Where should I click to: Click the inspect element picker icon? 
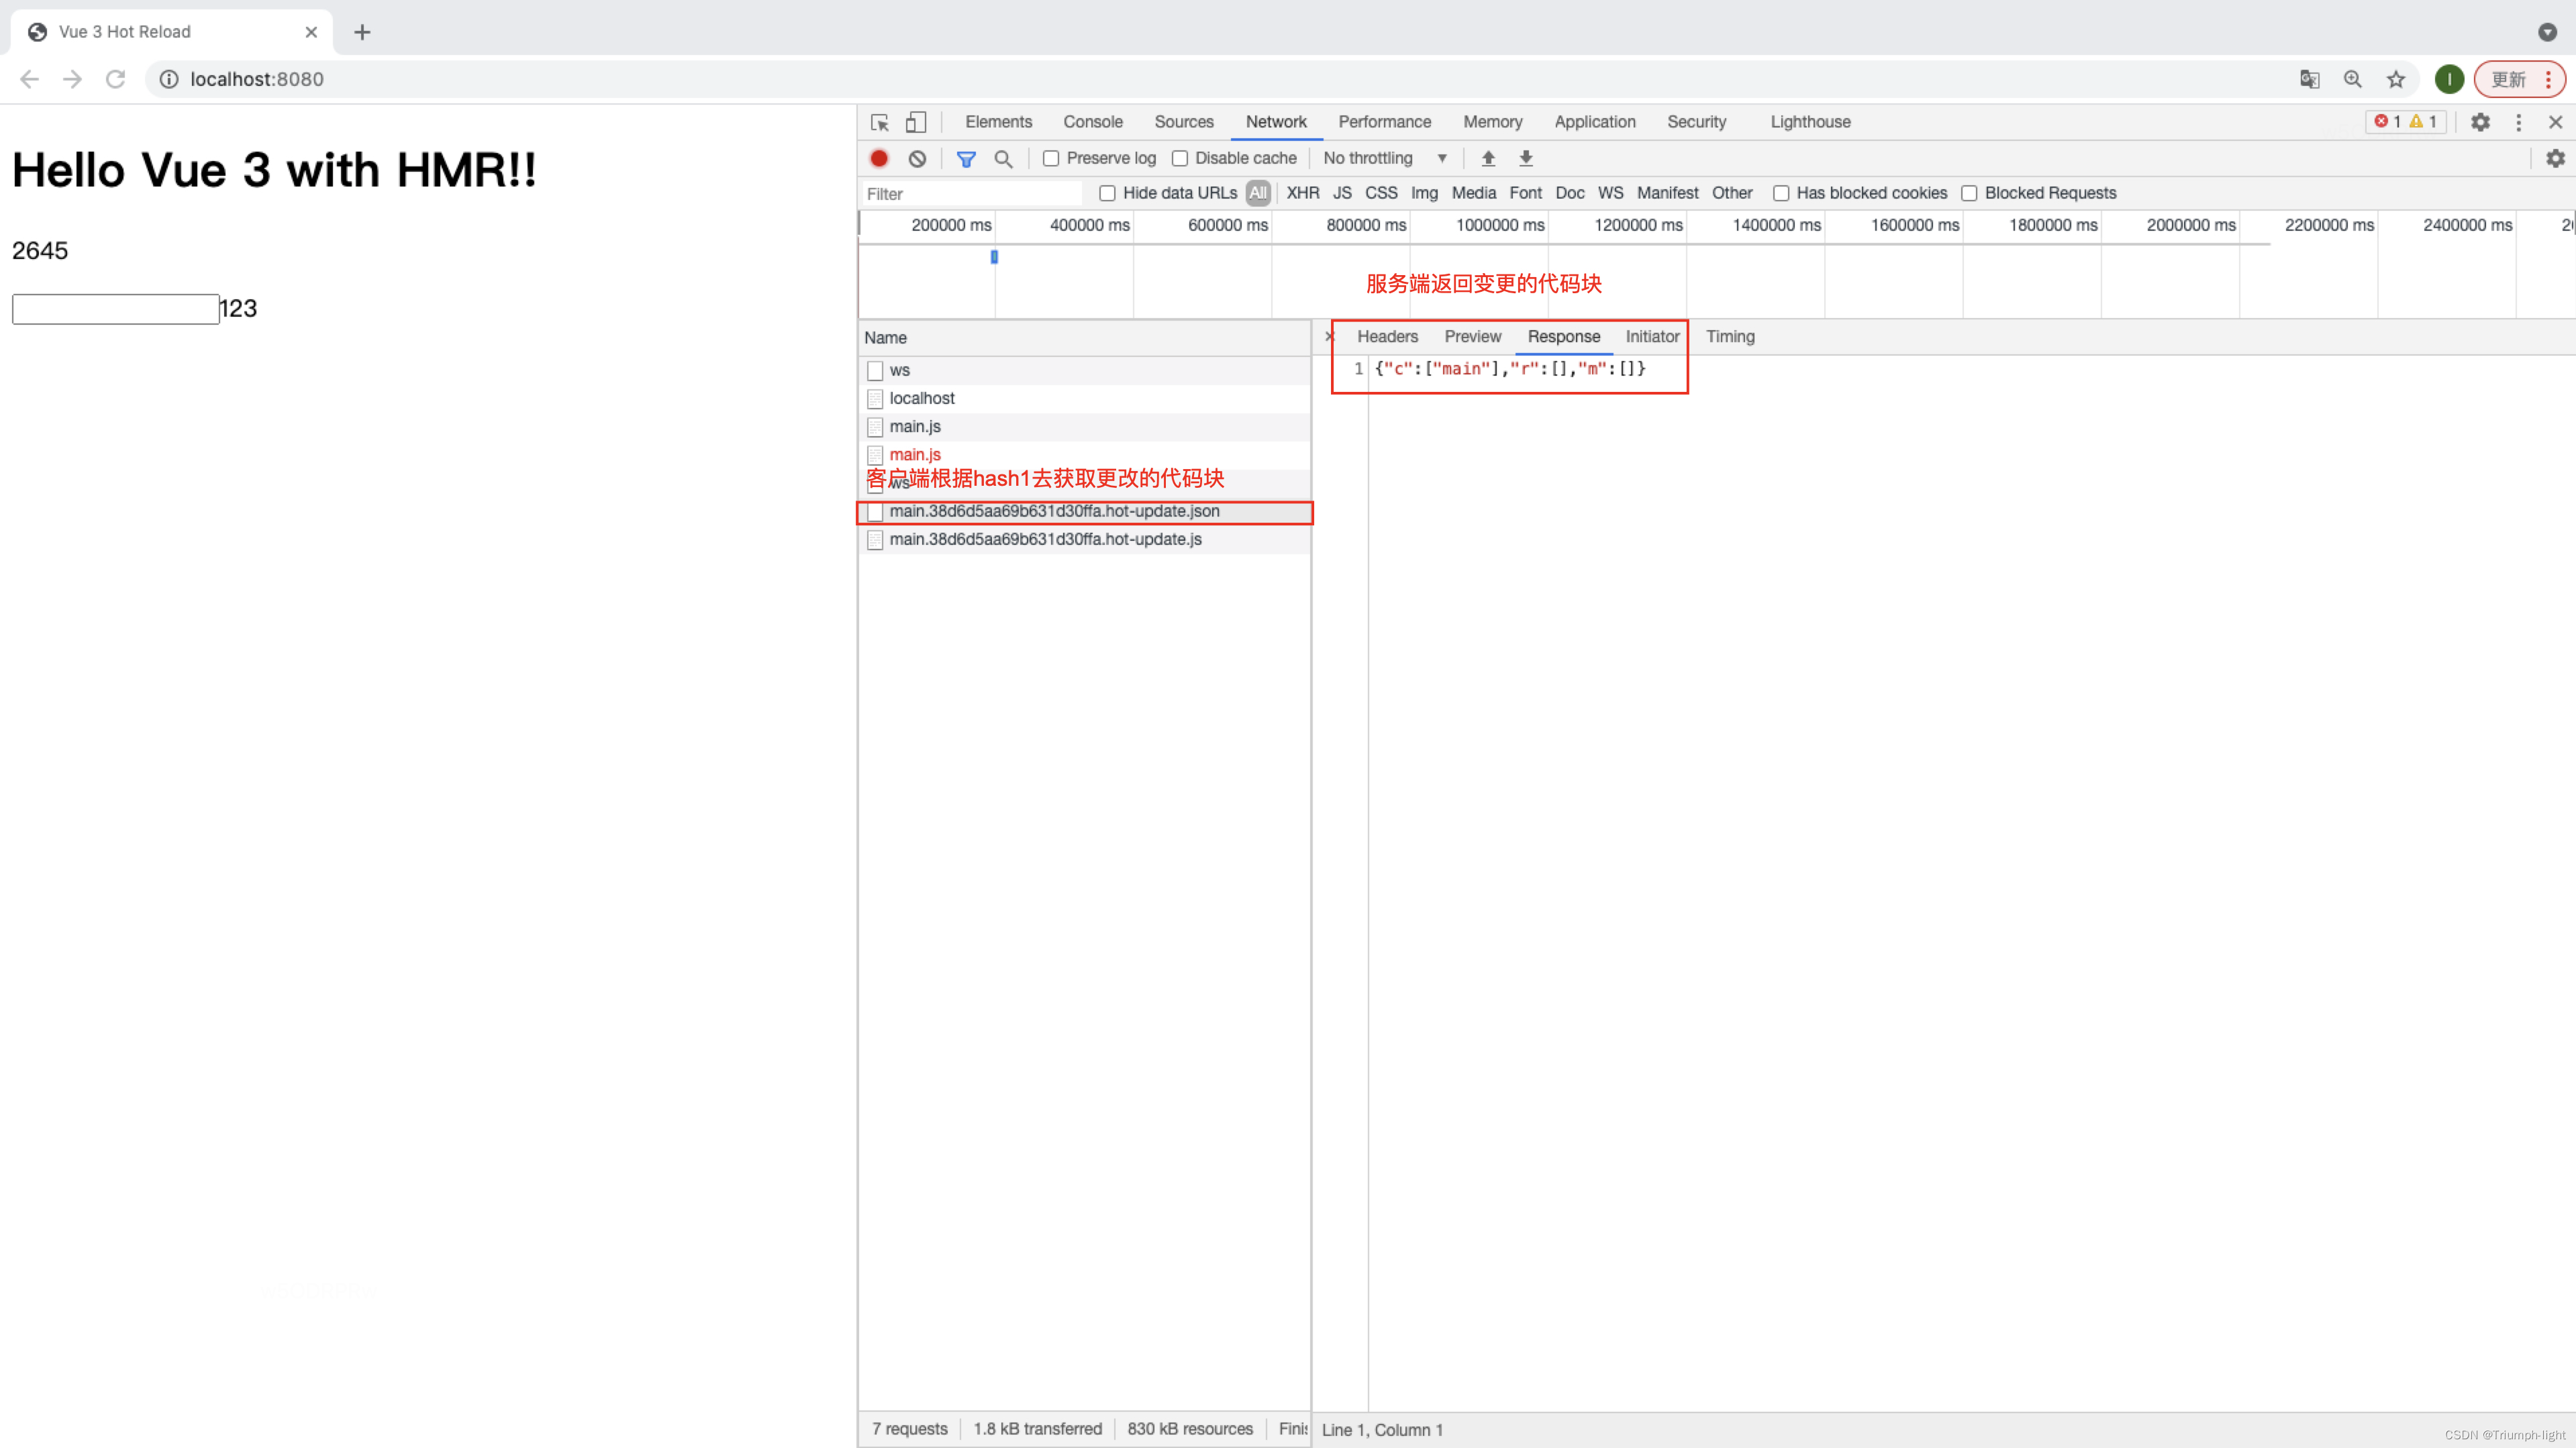[880, 122]
